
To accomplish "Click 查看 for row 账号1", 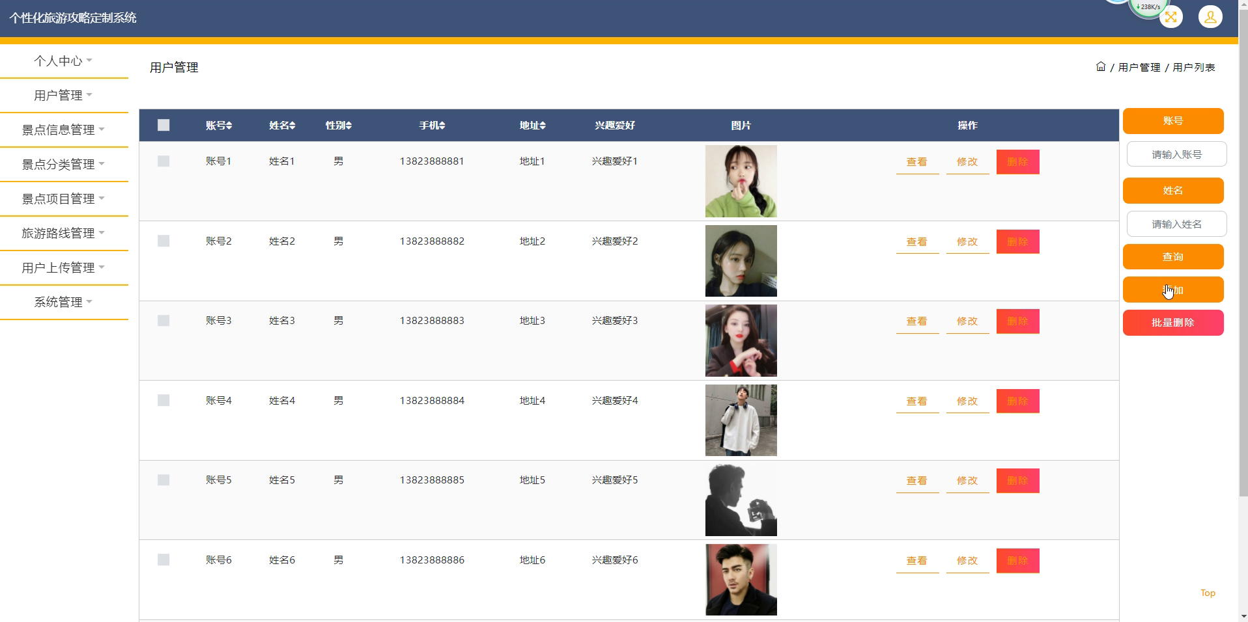I will pos(917,162).
